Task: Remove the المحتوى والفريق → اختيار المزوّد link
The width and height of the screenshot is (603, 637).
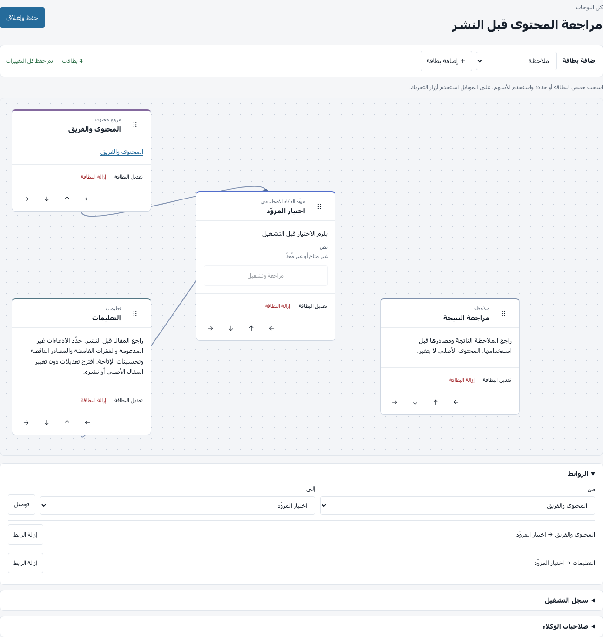Action: tap(26, 535)
